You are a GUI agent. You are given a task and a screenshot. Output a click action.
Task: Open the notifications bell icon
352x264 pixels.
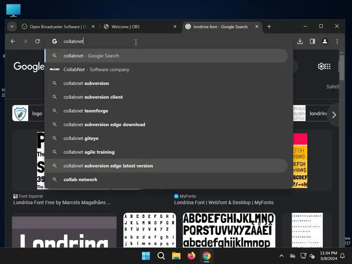coord(342,256)
